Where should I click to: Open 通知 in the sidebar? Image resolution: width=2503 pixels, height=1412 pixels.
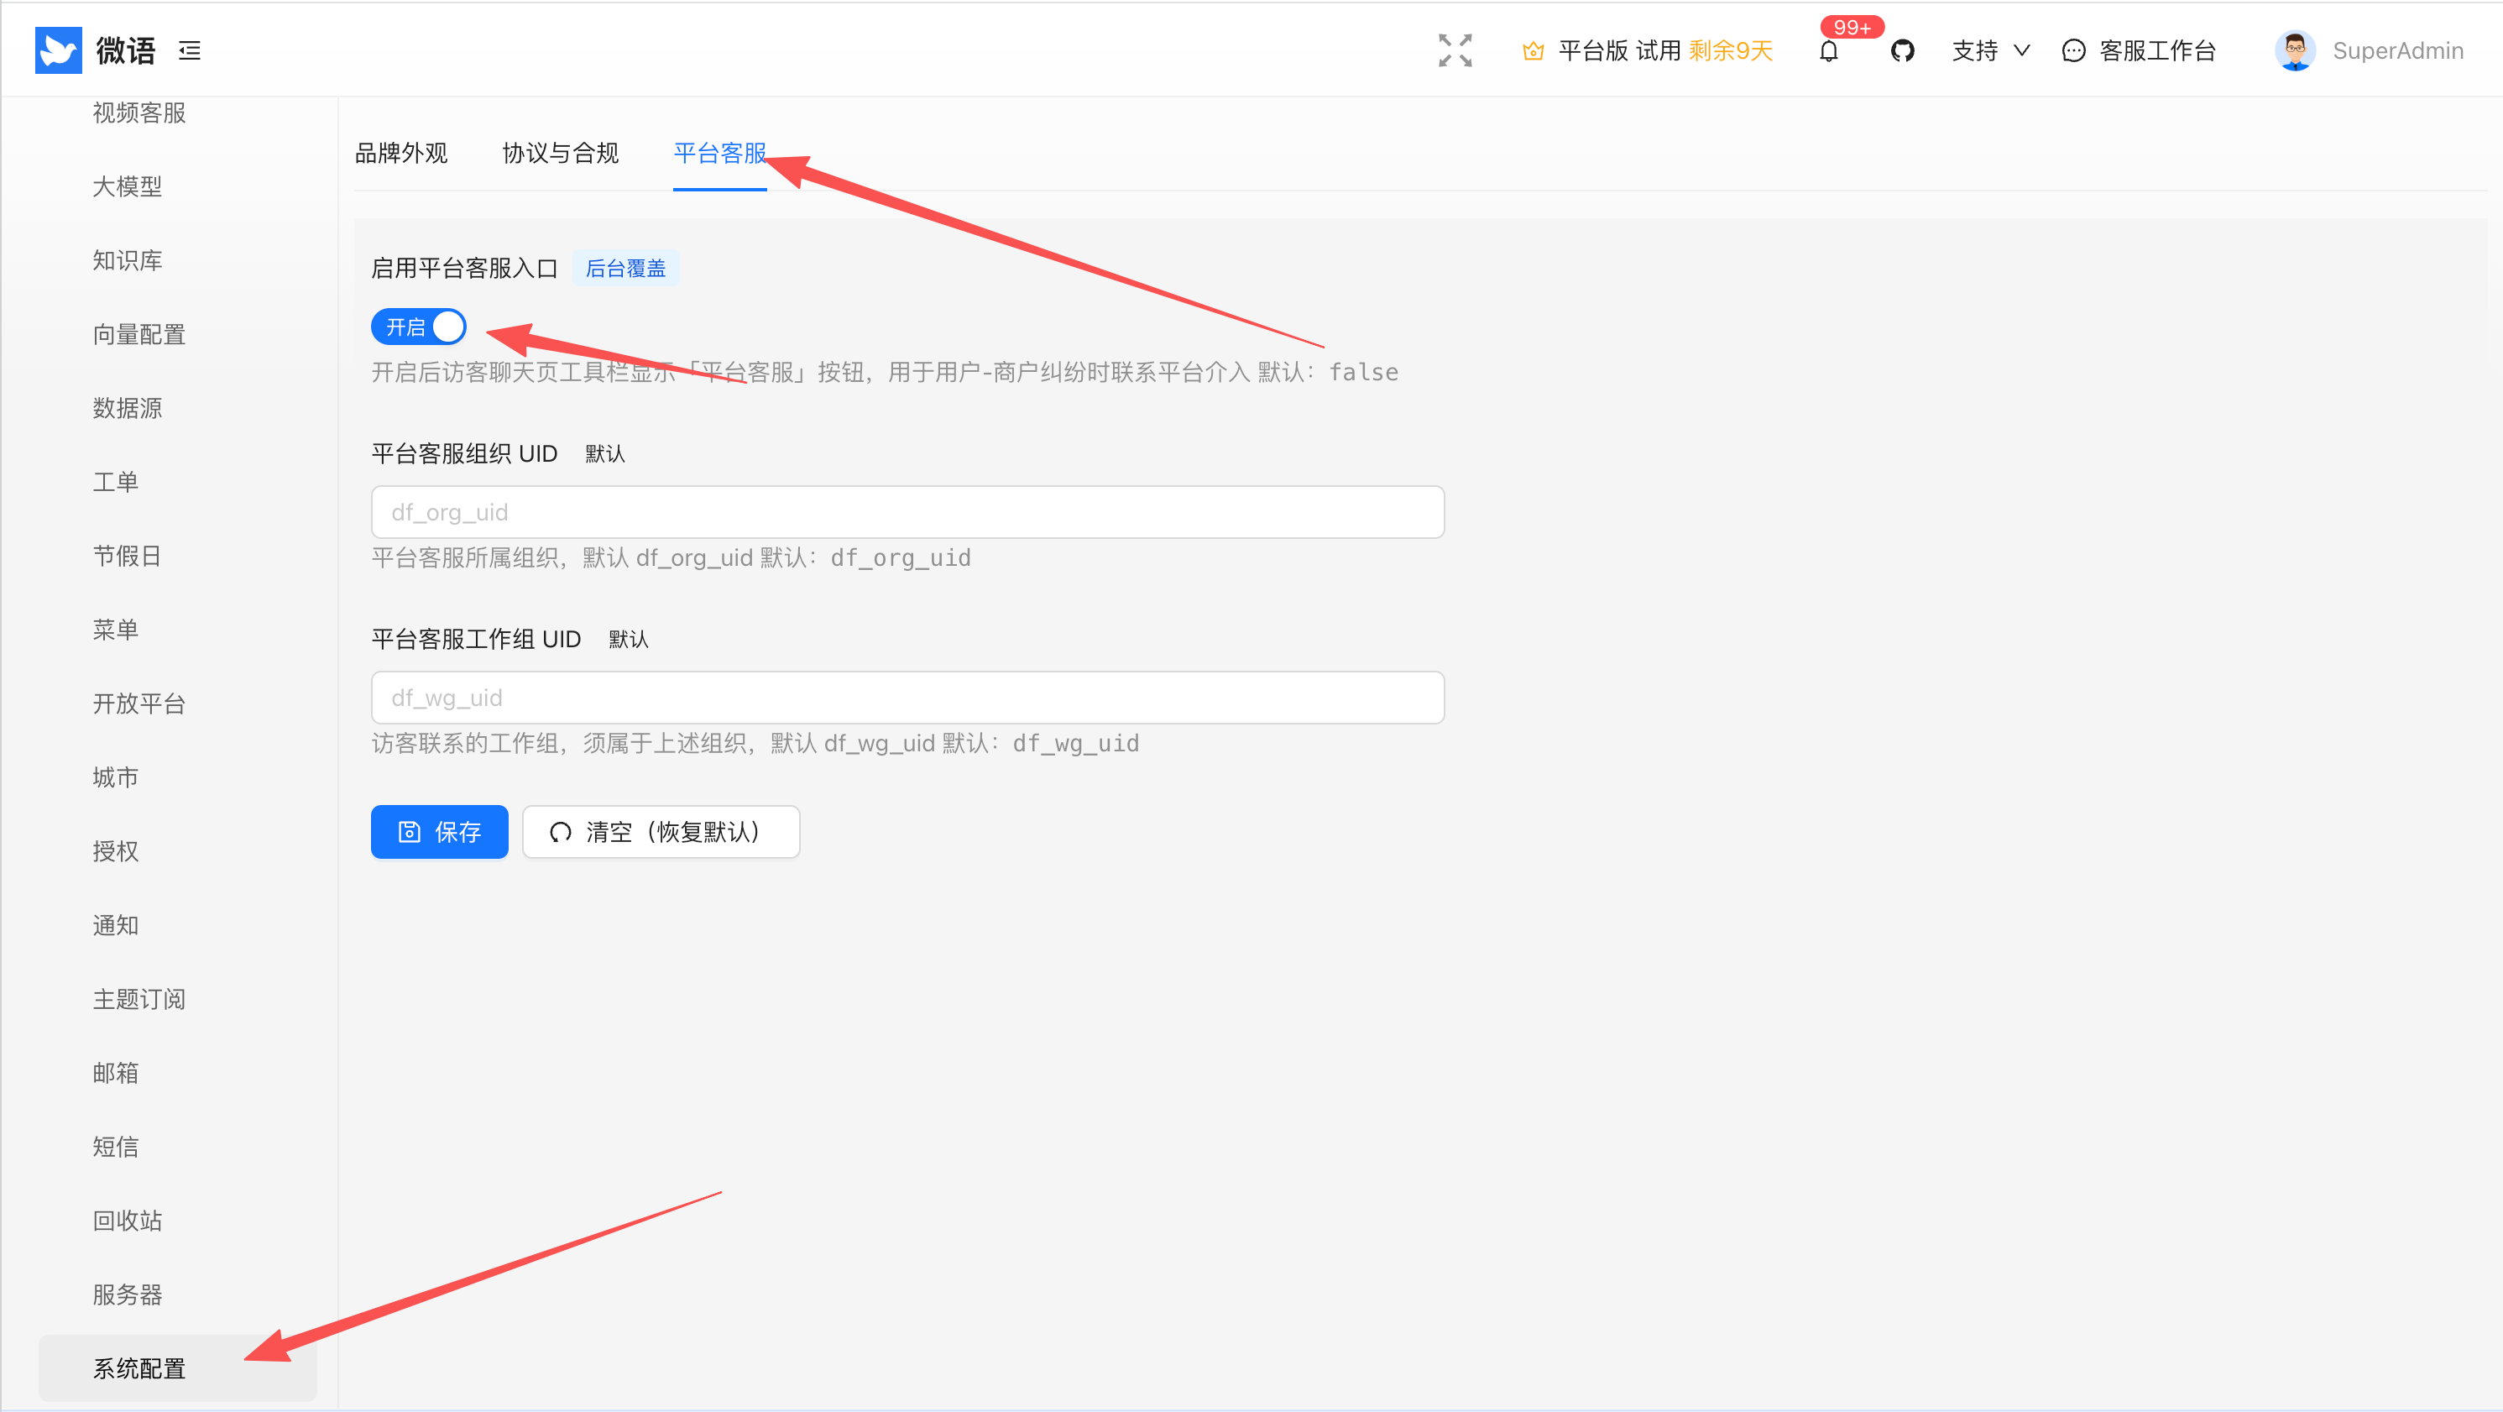point(116,925)
